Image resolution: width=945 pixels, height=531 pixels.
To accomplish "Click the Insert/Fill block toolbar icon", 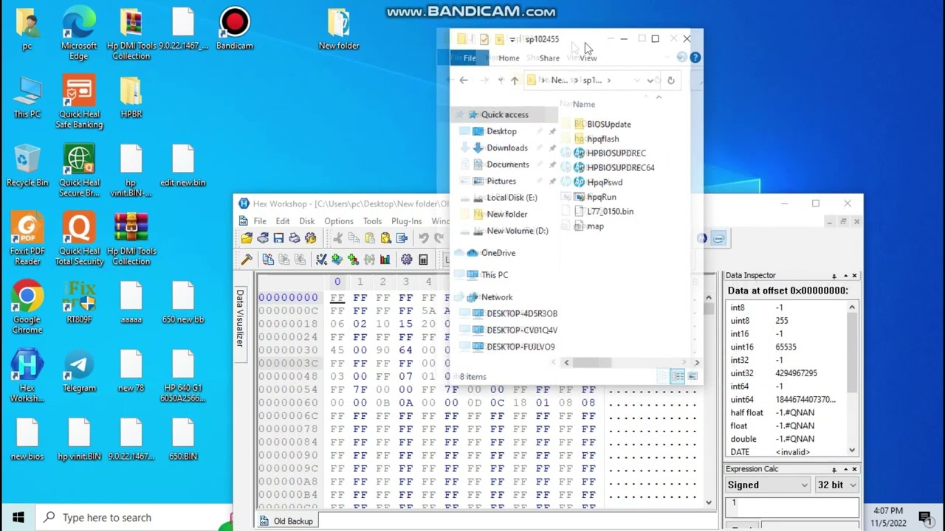I will pyautogui.click(x=402, y=238).
